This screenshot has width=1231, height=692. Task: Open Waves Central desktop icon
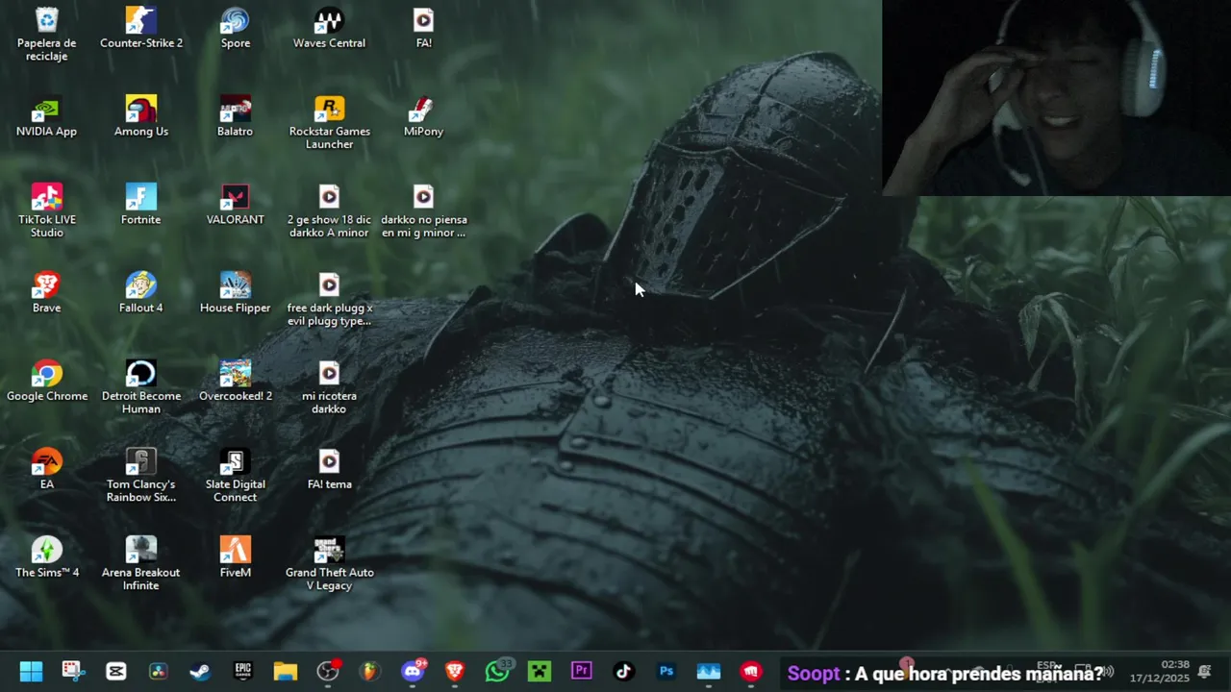coord(329,27)
